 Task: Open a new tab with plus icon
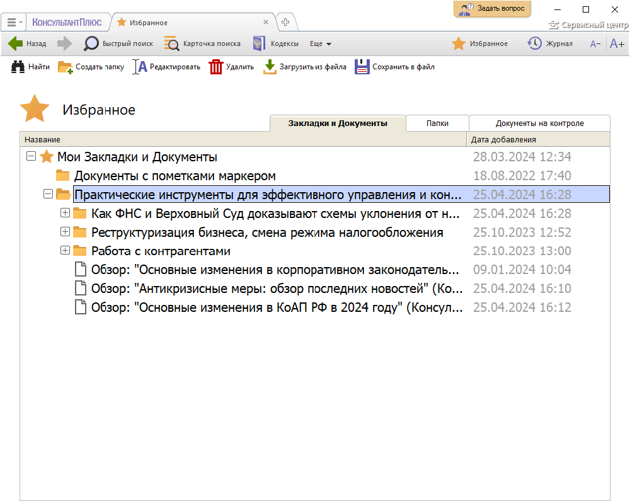285,22
